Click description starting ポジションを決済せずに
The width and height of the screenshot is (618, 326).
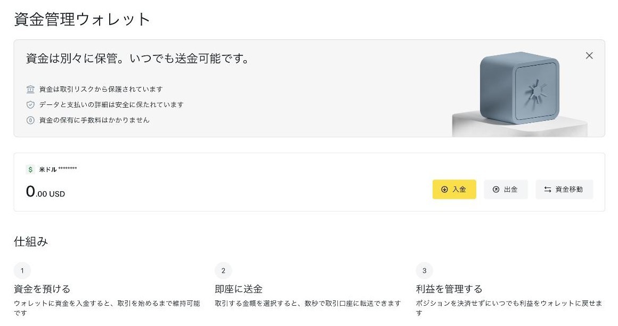click(x=509, y=308)
